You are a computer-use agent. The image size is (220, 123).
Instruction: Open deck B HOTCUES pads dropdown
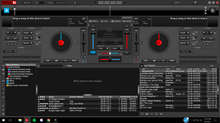tap(186, 52)
